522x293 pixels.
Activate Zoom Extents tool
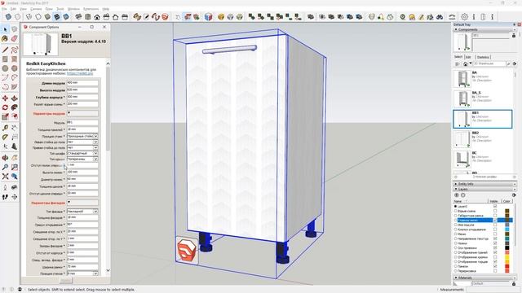(5, 177)
